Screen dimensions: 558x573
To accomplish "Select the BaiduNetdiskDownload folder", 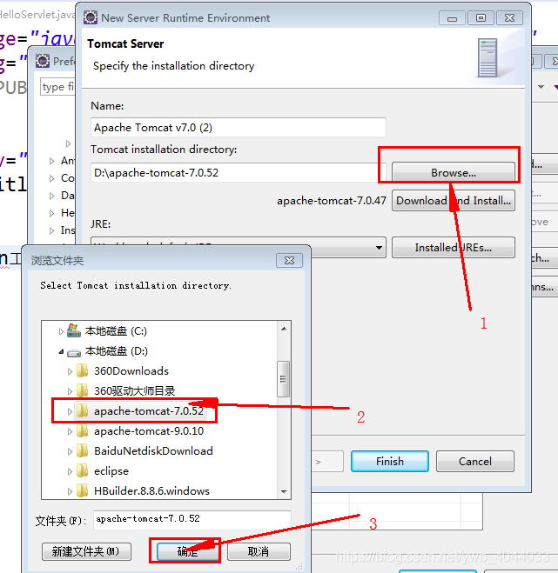I will (x=153, y=451).
